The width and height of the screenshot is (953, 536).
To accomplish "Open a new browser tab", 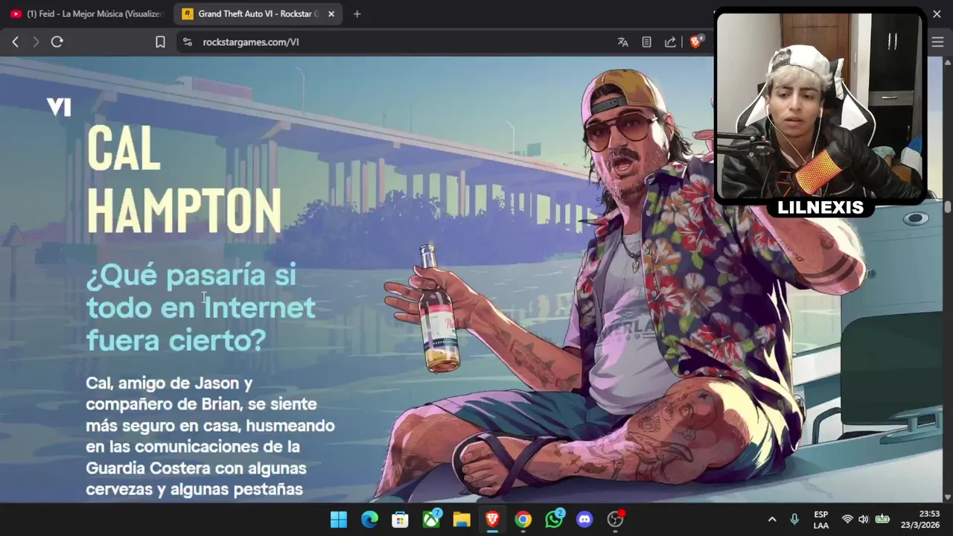I will tap(357, 13).
